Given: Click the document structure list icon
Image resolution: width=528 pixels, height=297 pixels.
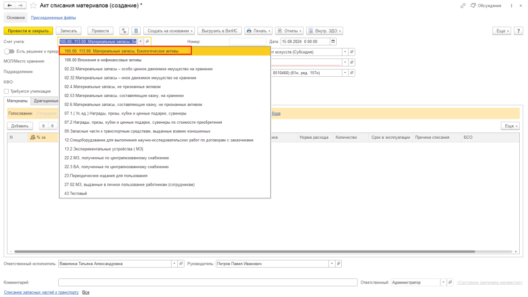Looking at the screenshot, I should (136, 31).
